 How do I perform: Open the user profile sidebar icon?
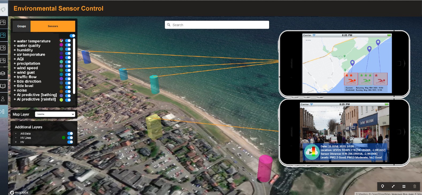tap(3, 99)
